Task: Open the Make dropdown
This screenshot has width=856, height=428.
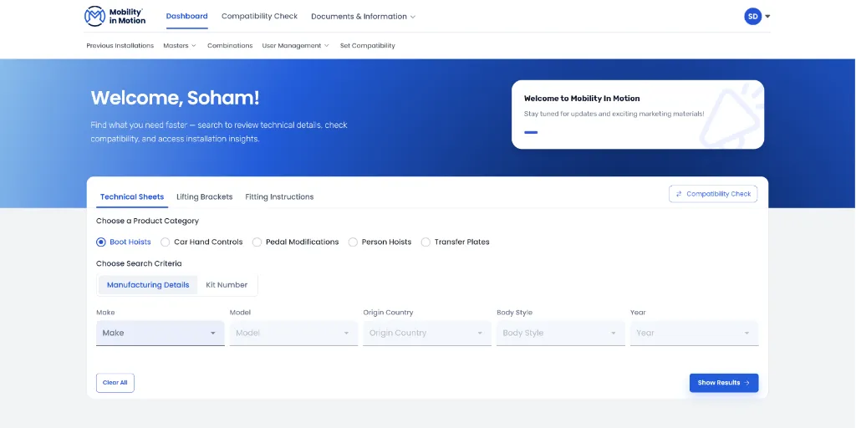Action: click(160, 333)
